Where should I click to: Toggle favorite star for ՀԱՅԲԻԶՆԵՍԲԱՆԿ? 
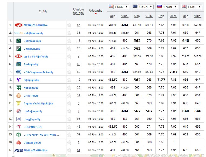coord(69,25)
